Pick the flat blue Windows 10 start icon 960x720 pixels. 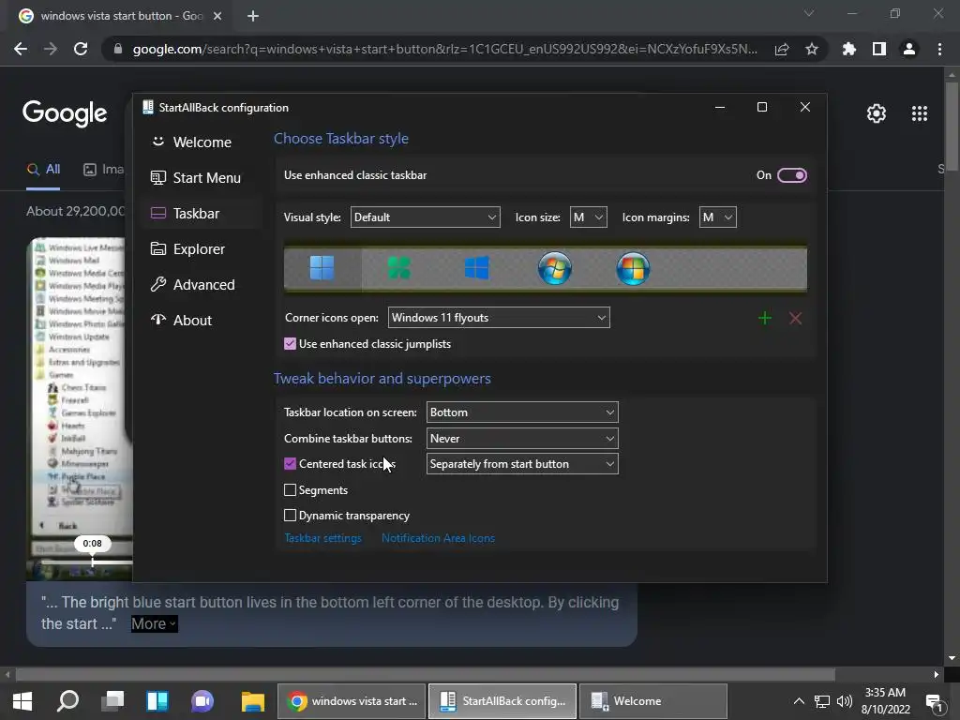(x=477, y=268)
